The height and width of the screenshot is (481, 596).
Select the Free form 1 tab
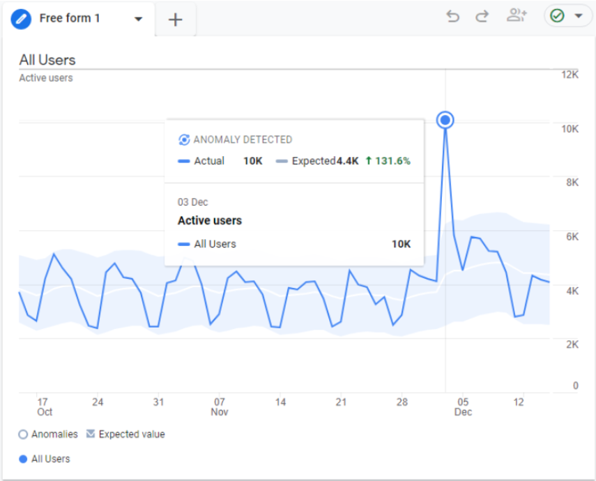(x=70, y=19)
